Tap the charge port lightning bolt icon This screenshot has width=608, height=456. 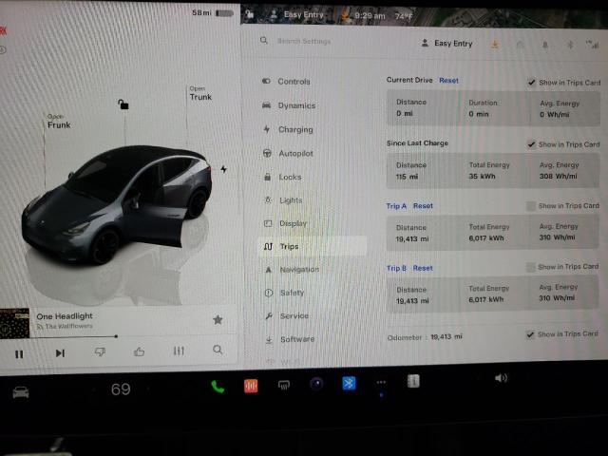(224, 169)
